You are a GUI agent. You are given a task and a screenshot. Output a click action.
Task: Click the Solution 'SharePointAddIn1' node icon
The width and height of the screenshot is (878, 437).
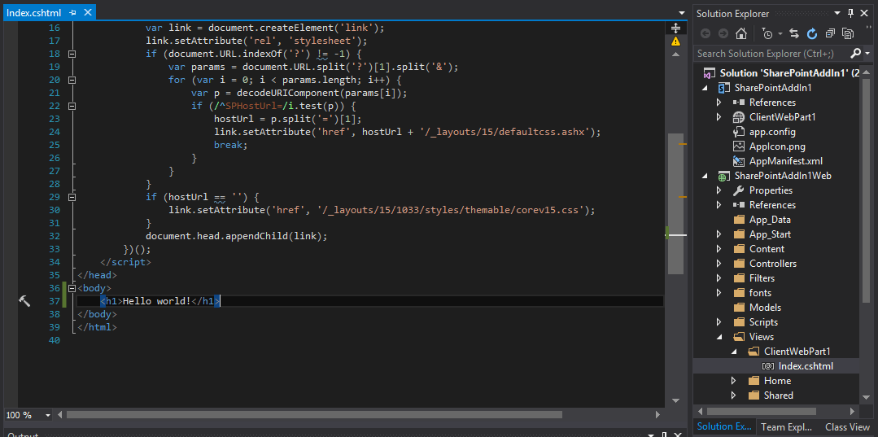(x=710, y=73)
